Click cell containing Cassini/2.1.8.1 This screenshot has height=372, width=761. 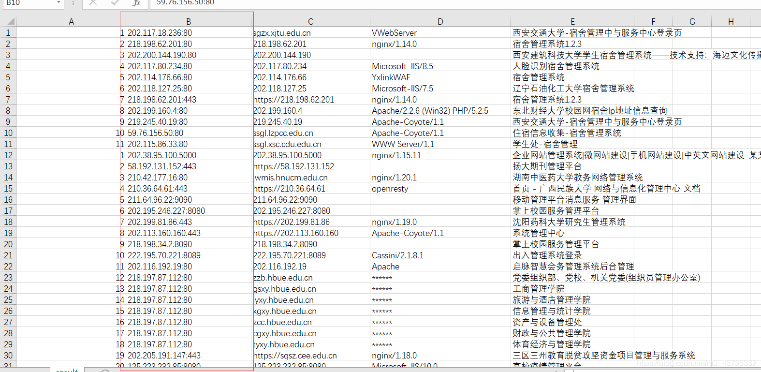440,255
